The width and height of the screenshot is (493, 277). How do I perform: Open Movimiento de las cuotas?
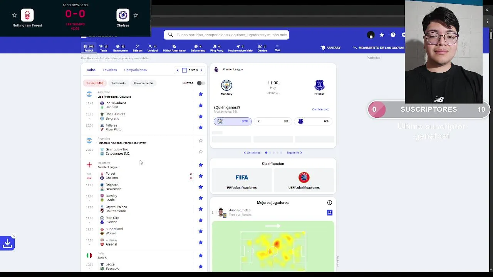pyautogui.click(x=379, y=48)
